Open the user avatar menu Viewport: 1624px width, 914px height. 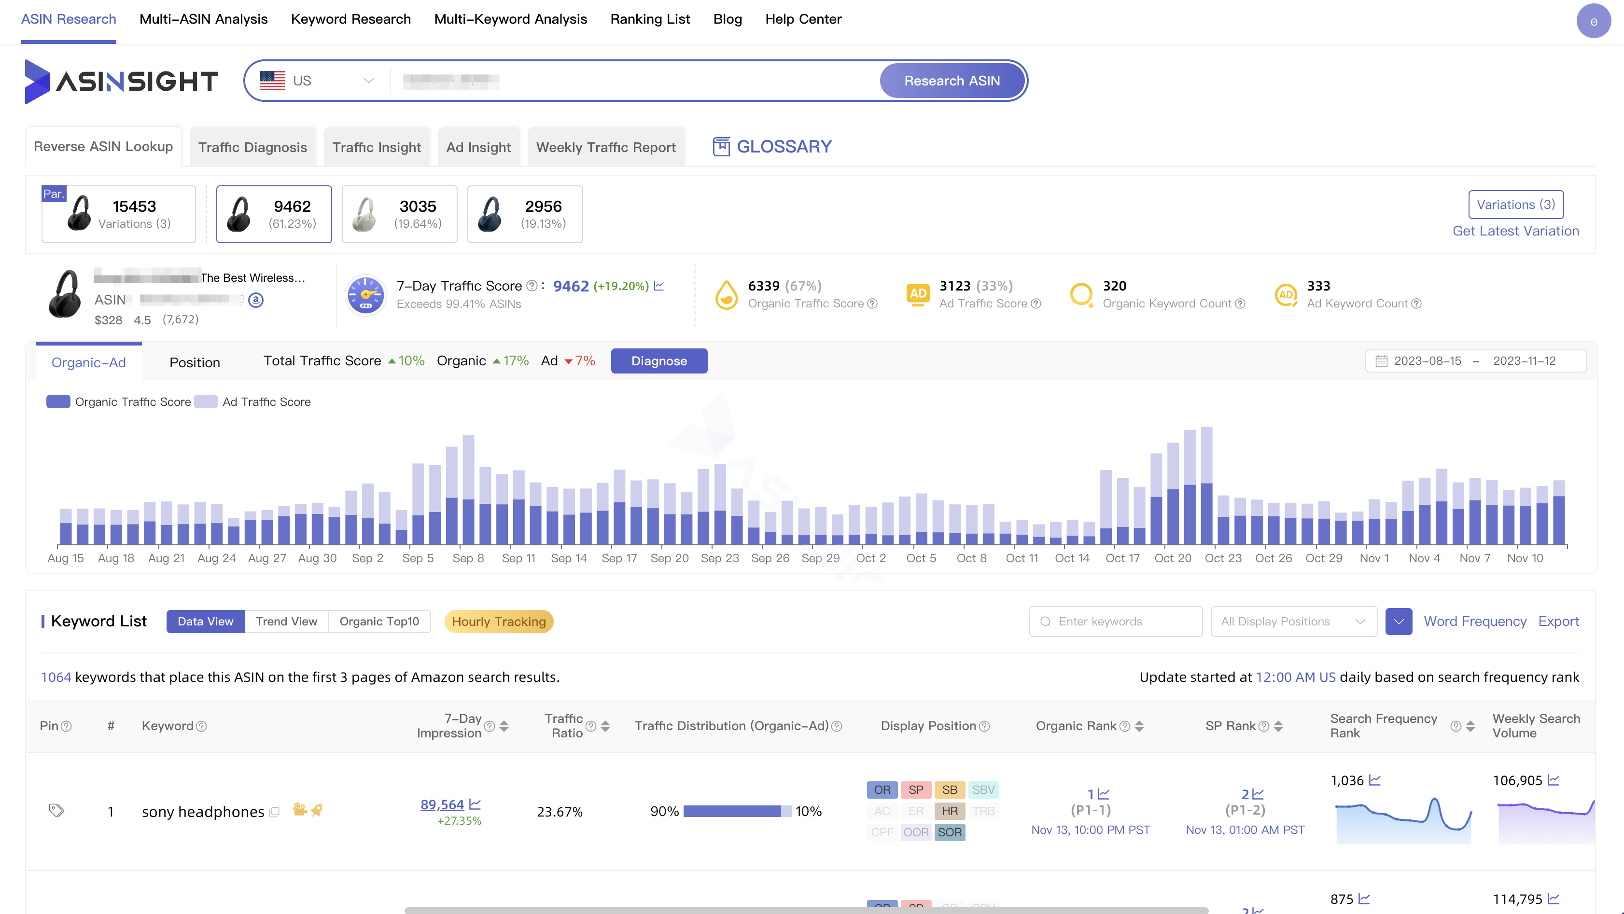pyautogui.click(x=1593, y=21)
